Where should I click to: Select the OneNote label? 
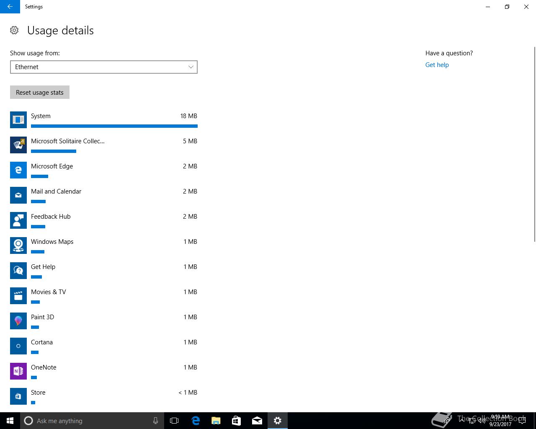tap(44, 367)
